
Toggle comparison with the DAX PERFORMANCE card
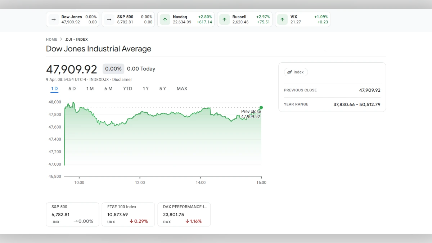[x=184, y=214]
